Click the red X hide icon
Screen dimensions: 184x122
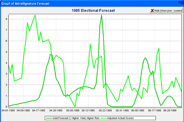(x=152, y=11)
